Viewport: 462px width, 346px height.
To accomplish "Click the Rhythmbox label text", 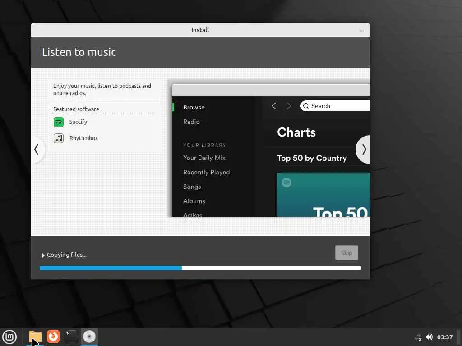I will tap(83, 138).
